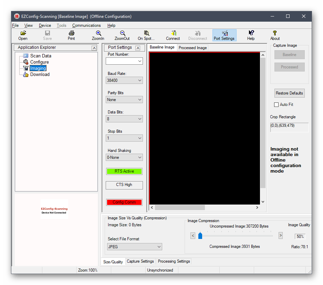Click image horizontal scrollbar left arrow
The height and width of the screenshot is (285, 323).
pyautogui.click(x=152, y=208)
